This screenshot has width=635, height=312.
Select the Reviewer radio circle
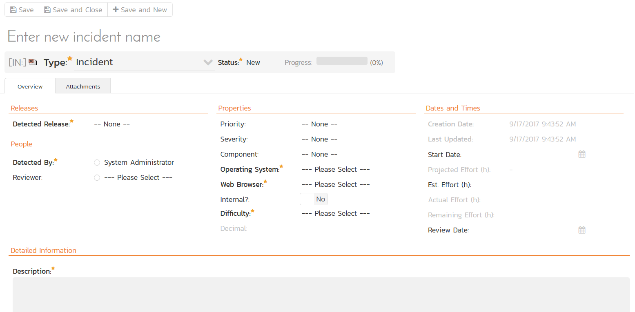click(x=97, y=178)
